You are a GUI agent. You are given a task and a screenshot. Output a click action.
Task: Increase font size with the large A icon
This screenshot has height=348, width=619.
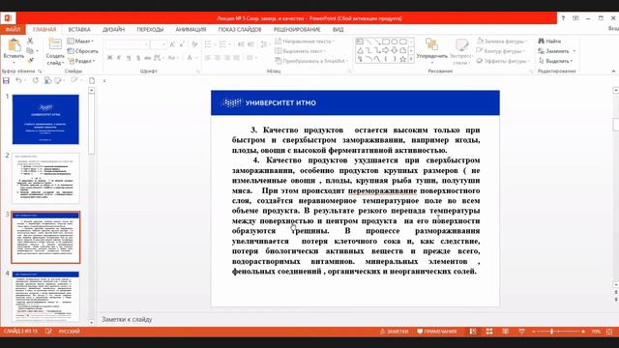coord(172,44)
